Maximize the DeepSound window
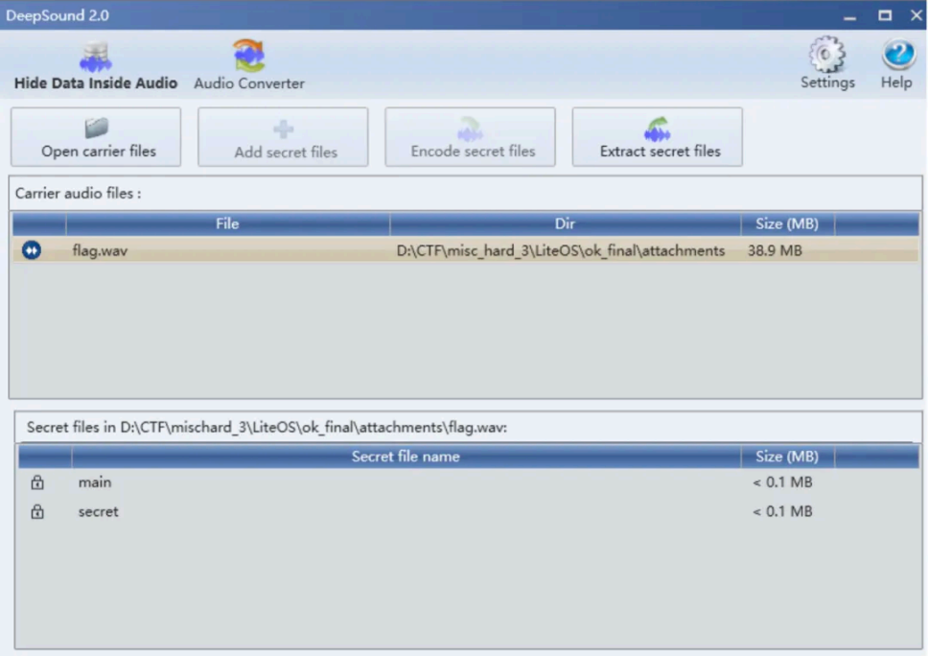 [885, 15]
